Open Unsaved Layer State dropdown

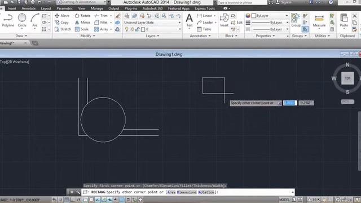pyautogui.click(x=152, y=23)
